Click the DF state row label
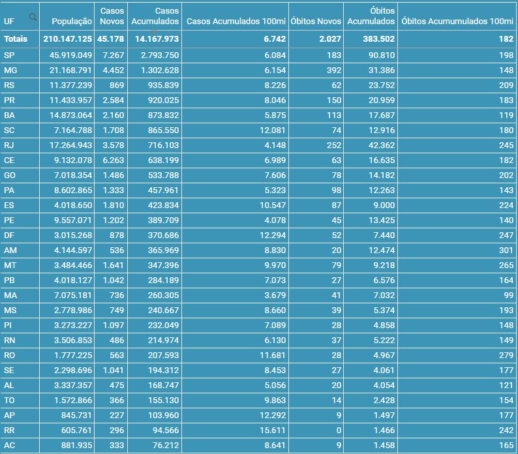 pyautogui.click(x=9, y=235)
